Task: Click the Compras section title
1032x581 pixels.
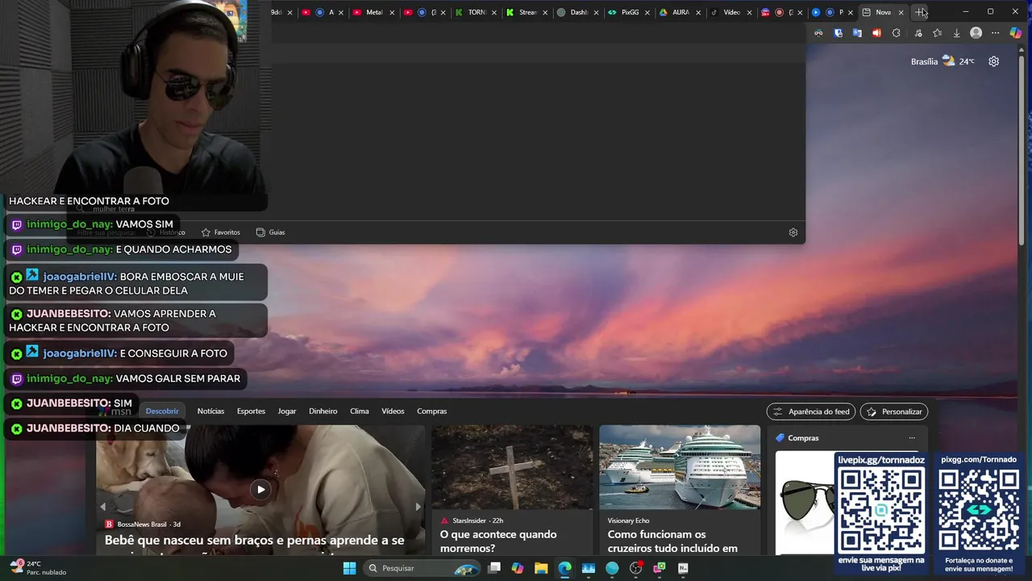Action: click(803, 438)
